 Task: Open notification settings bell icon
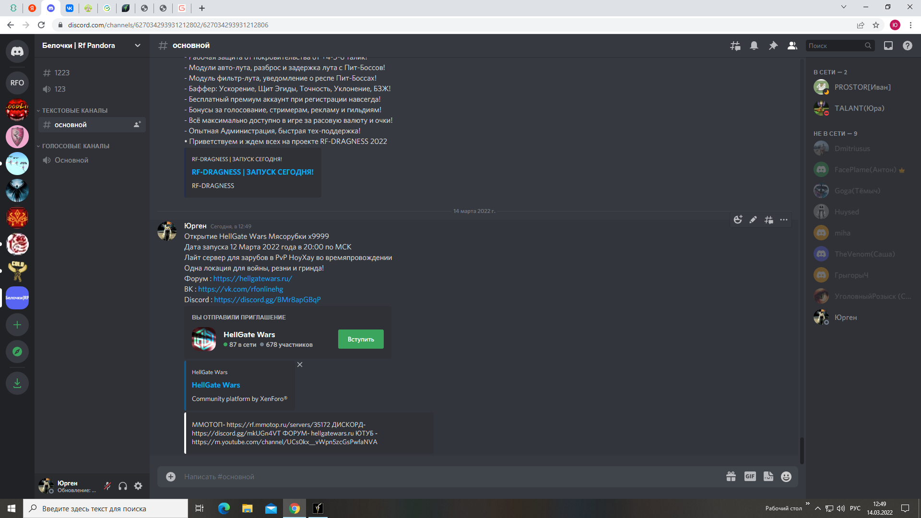pyautogui.click(x=754, y=46)
